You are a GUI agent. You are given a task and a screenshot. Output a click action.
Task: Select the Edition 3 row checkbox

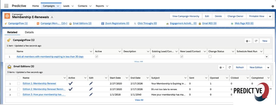point(19,94)
